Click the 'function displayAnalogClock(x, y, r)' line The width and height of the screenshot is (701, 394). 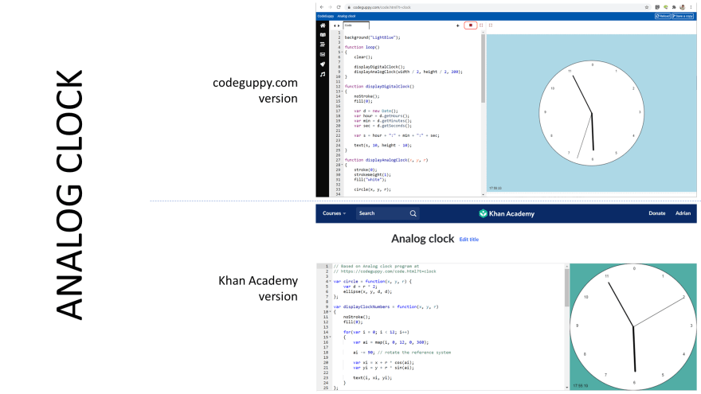pos(386,160)
